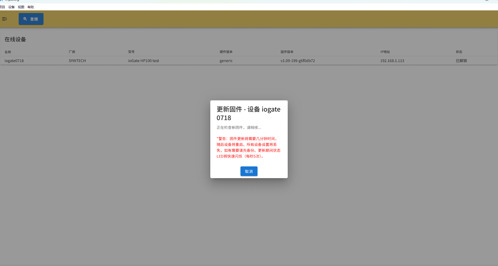Open the 项目 menu
Image resolution: width=498 pixels, height=266 pixels.
pos(3,7)
